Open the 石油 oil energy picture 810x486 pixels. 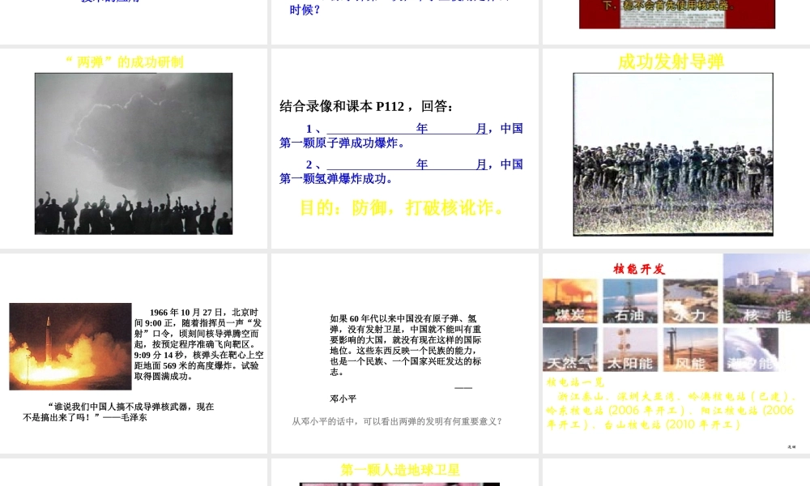(x=630, y=301)
